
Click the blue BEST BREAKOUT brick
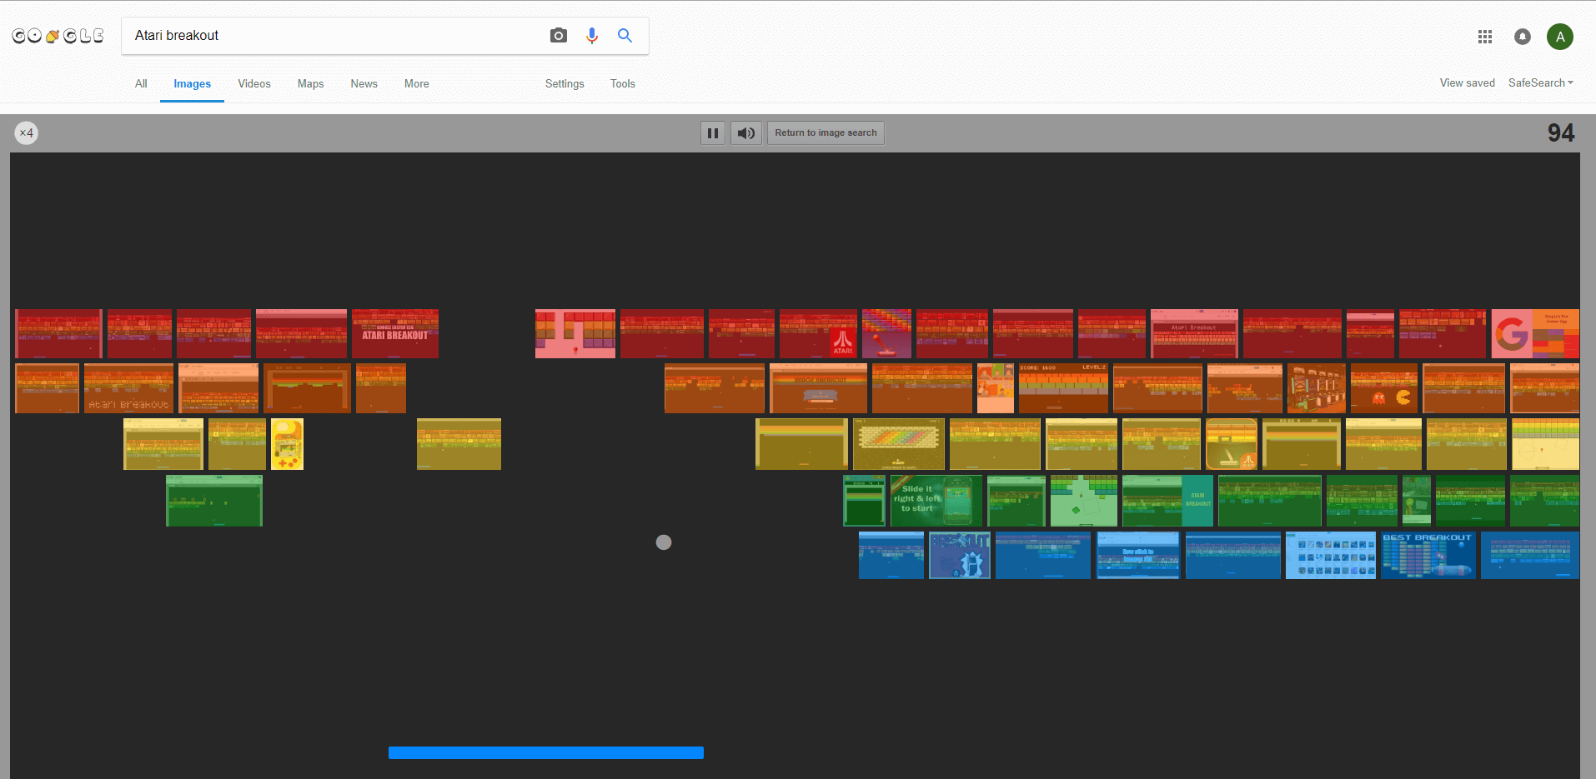pyautogui.click(x=1428, y=556)
